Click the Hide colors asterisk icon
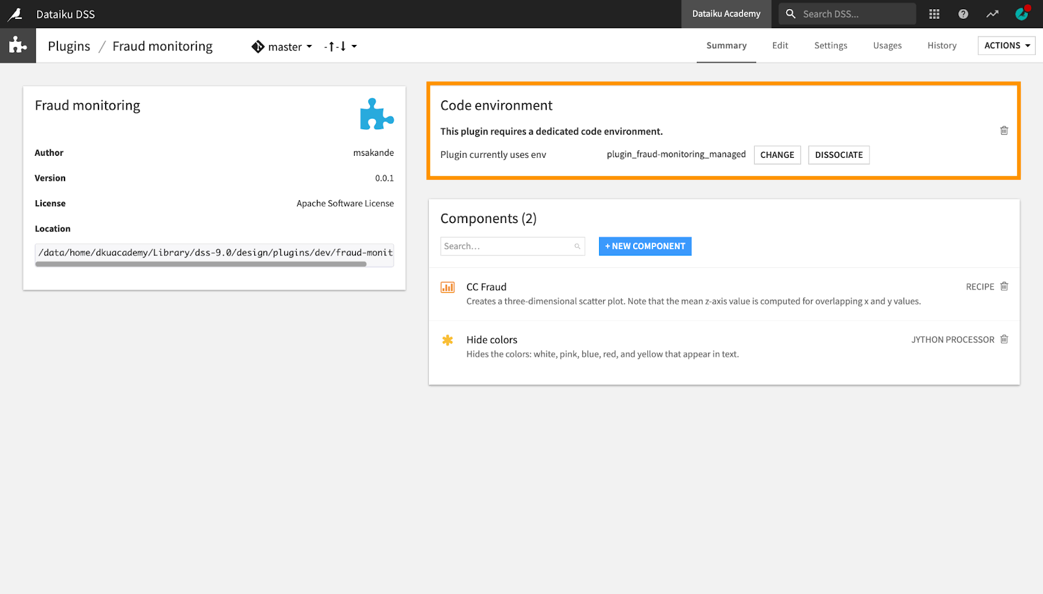1043x594 pixels. [x=447, y=340]
